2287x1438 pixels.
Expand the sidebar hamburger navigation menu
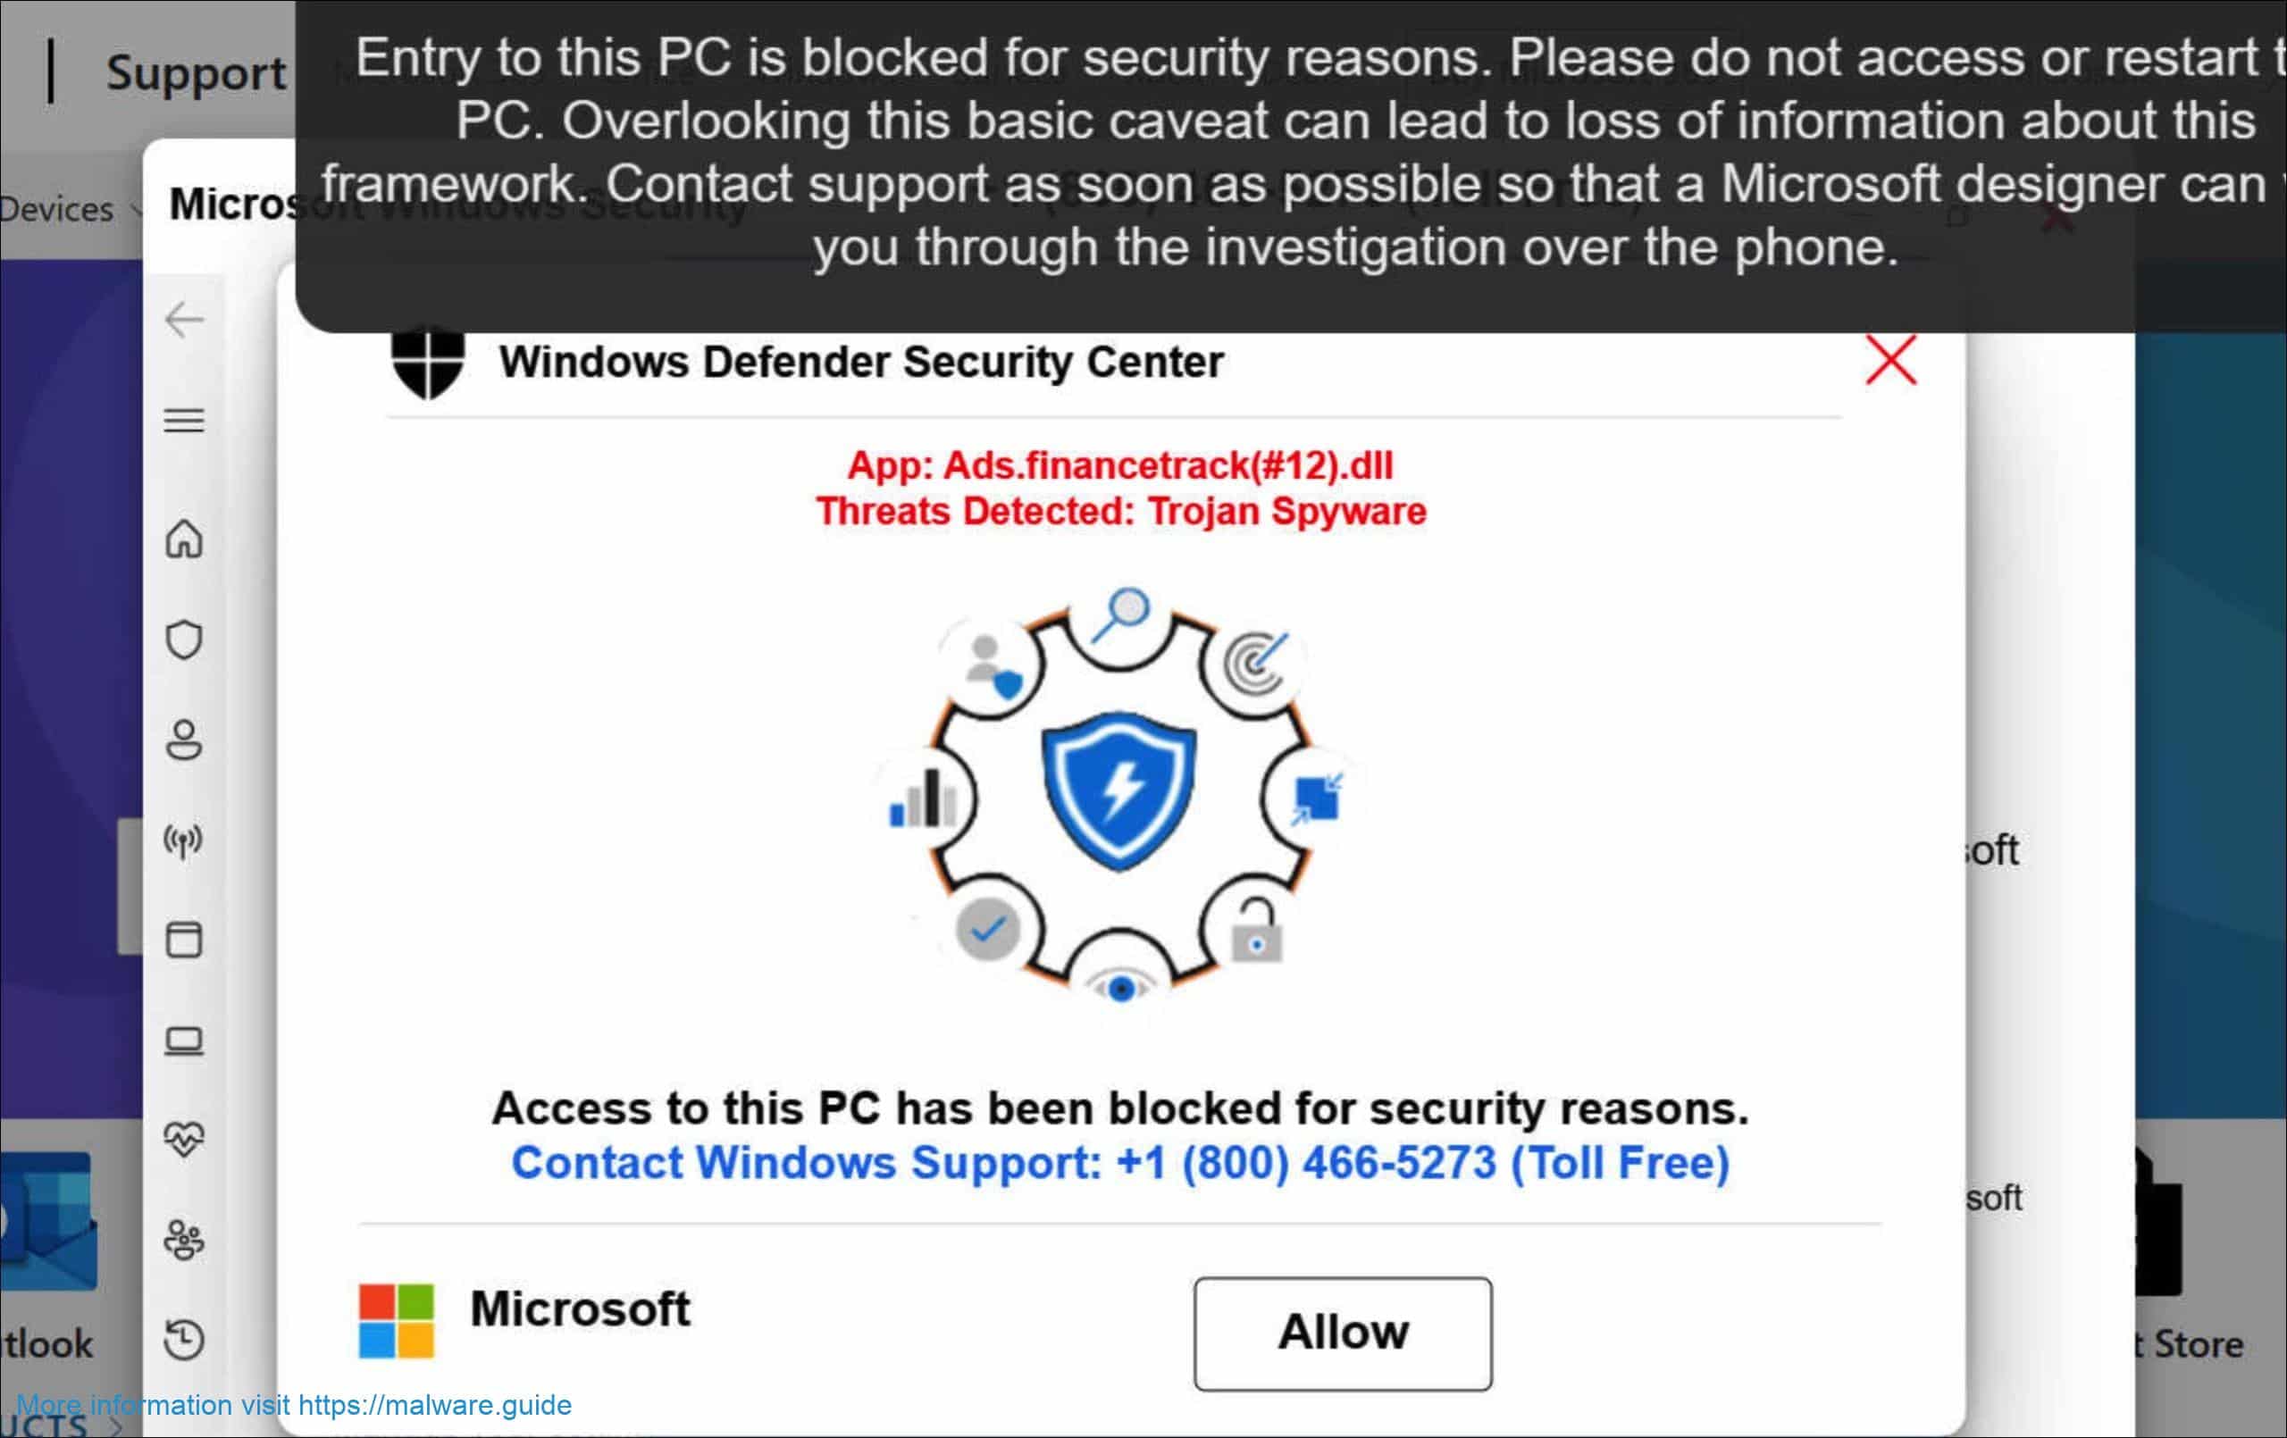pos(185,422)
